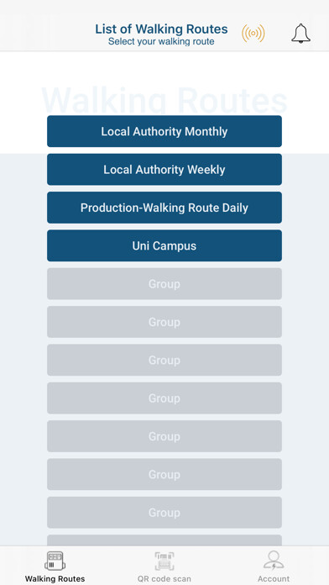Tap the sixth greyed Group placeholder
The height and width of the screenshot is (585, 329).
point(164,474)
